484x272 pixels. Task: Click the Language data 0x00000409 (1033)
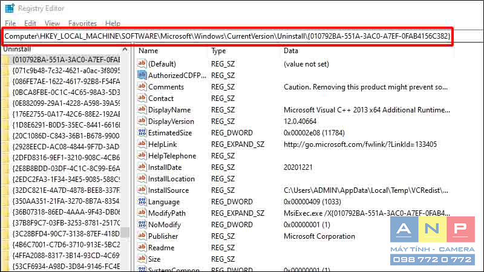(x=312, y=202)
